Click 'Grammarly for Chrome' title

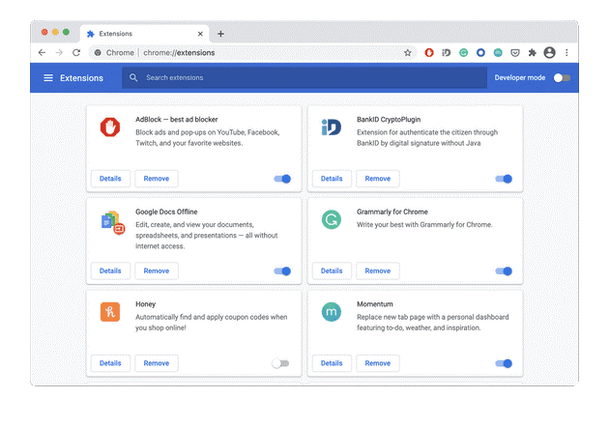pyautogui.click(x=392, y=212)
